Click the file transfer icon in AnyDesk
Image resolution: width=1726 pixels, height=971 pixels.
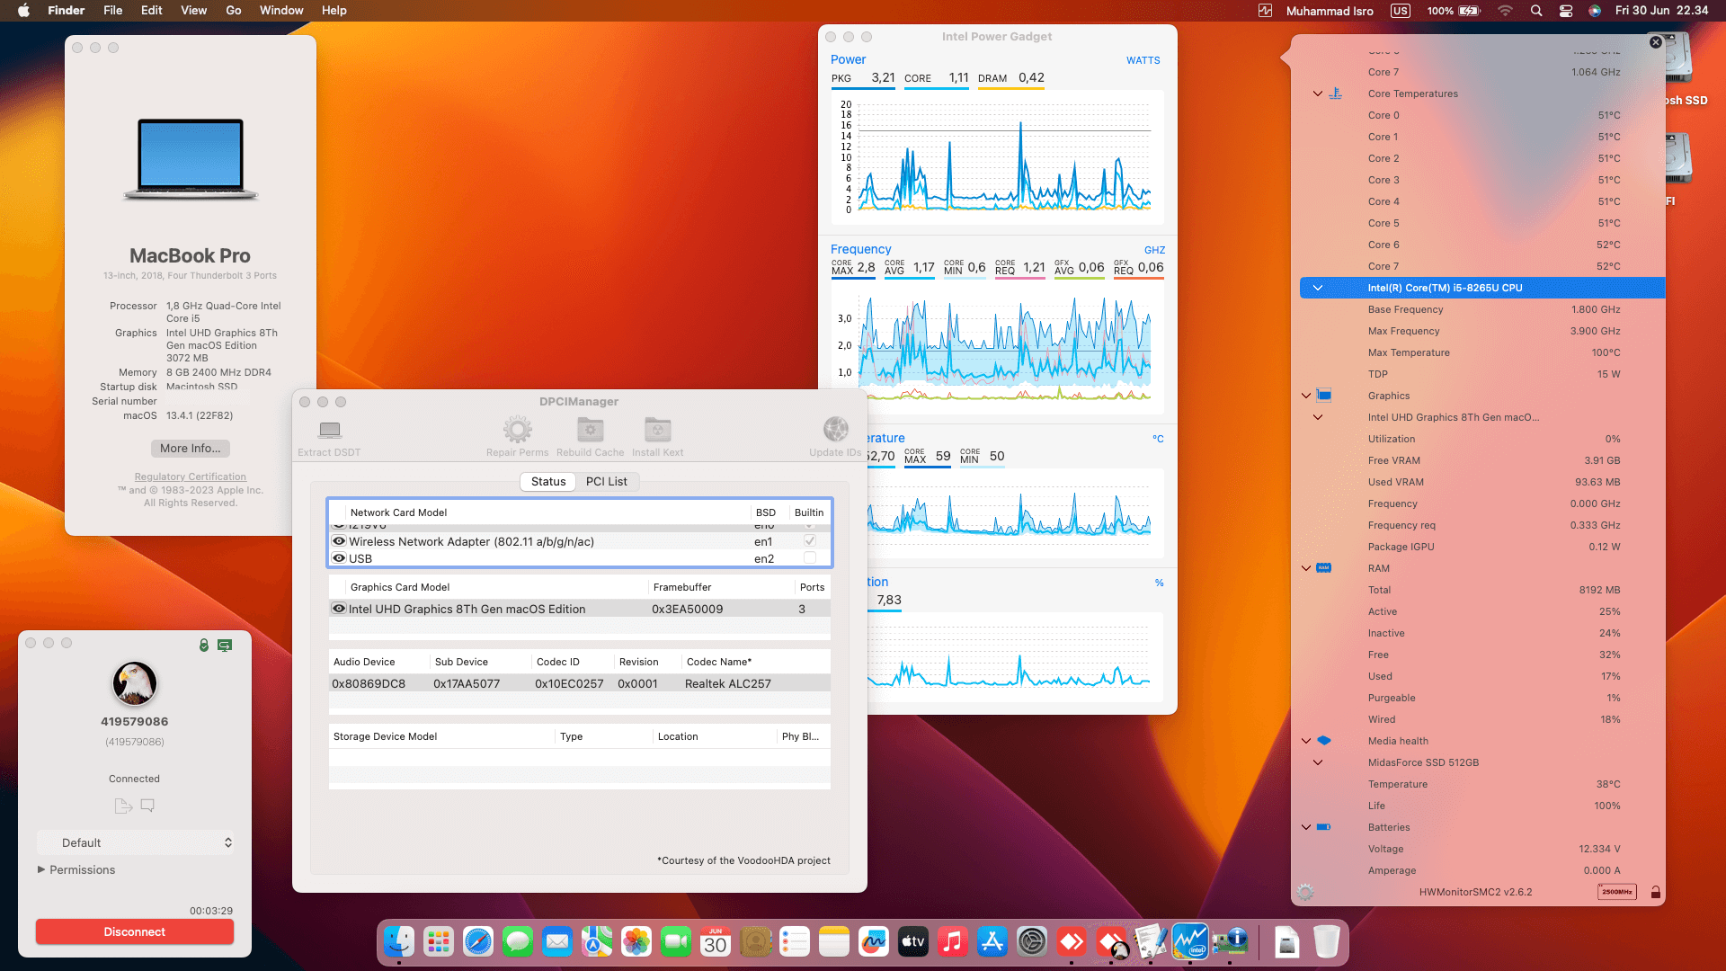123,806
